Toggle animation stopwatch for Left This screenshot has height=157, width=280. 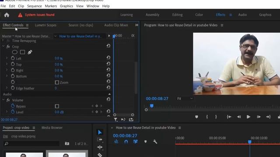(13, 58)
